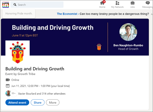Open Xavier Bourlard and 314 other attendees

click(42, 94)
